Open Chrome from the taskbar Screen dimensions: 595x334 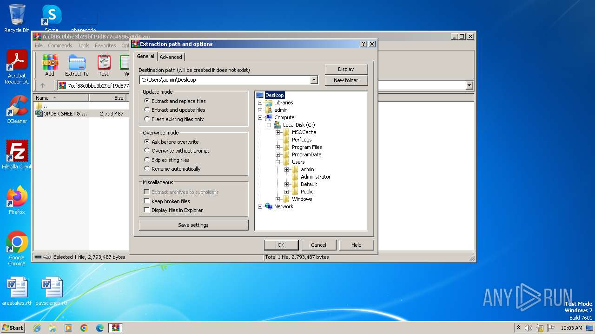click(84, 328)
